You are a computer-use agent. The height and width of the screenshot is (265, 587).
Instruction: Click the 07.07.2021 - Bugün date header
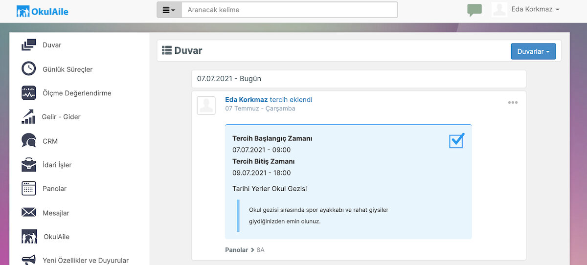point(359,79)
